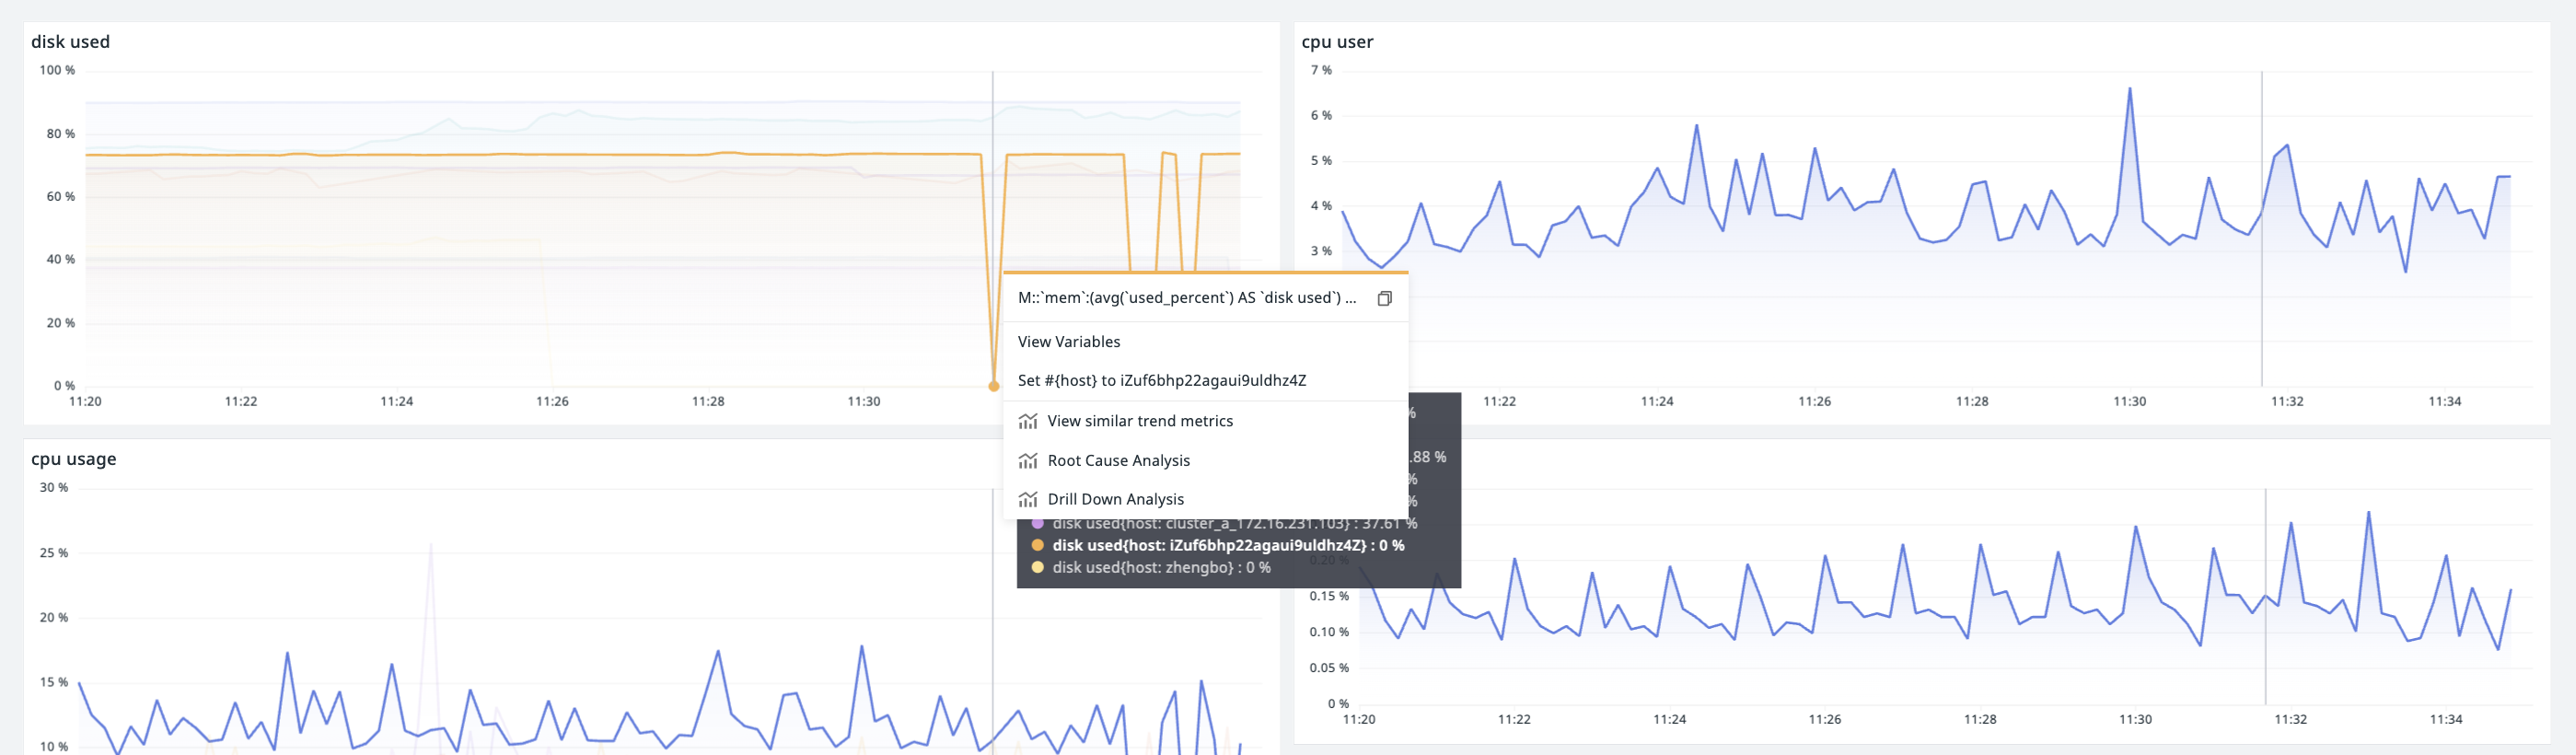Click the highlighted iZuf6bhp22agaui9uldhz4Z tooltip entry
This screenshot has width=2576, height=755.
pos(1228,545)
